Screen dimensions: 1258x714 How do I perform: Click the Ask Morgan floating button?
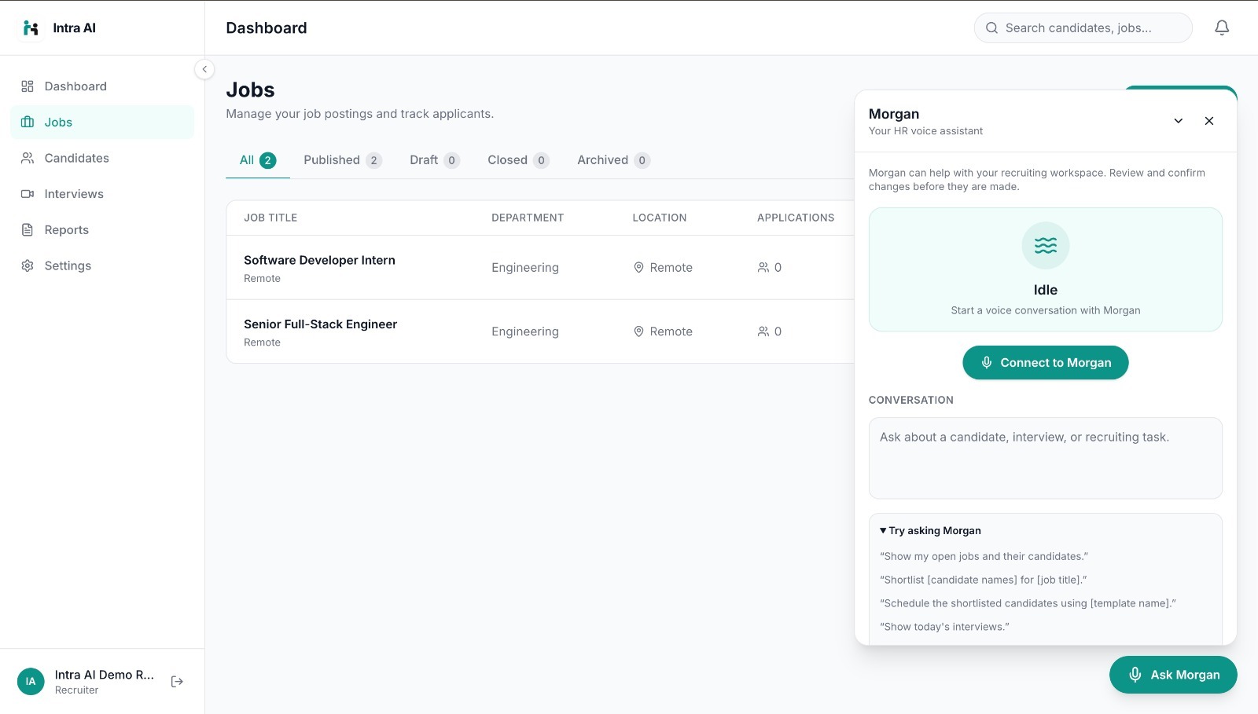(x=1173, y=675)
